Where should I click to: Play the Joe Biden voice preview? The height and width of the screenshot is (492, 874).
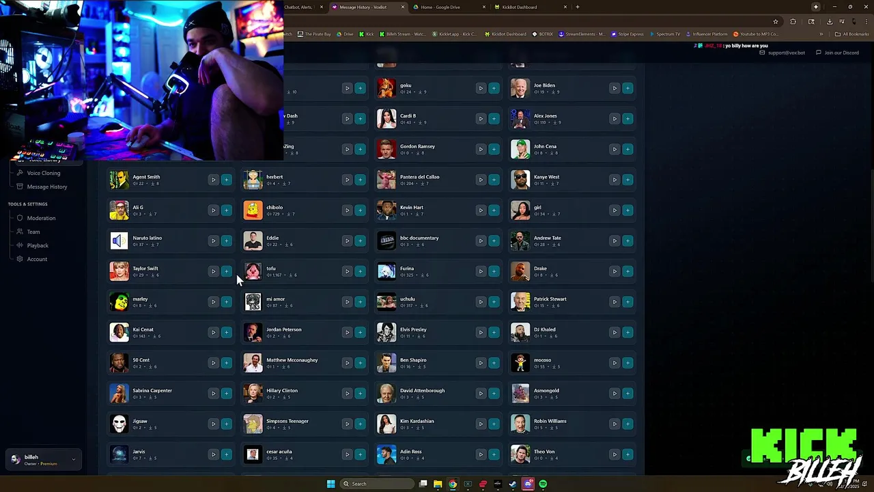(615, 88)
